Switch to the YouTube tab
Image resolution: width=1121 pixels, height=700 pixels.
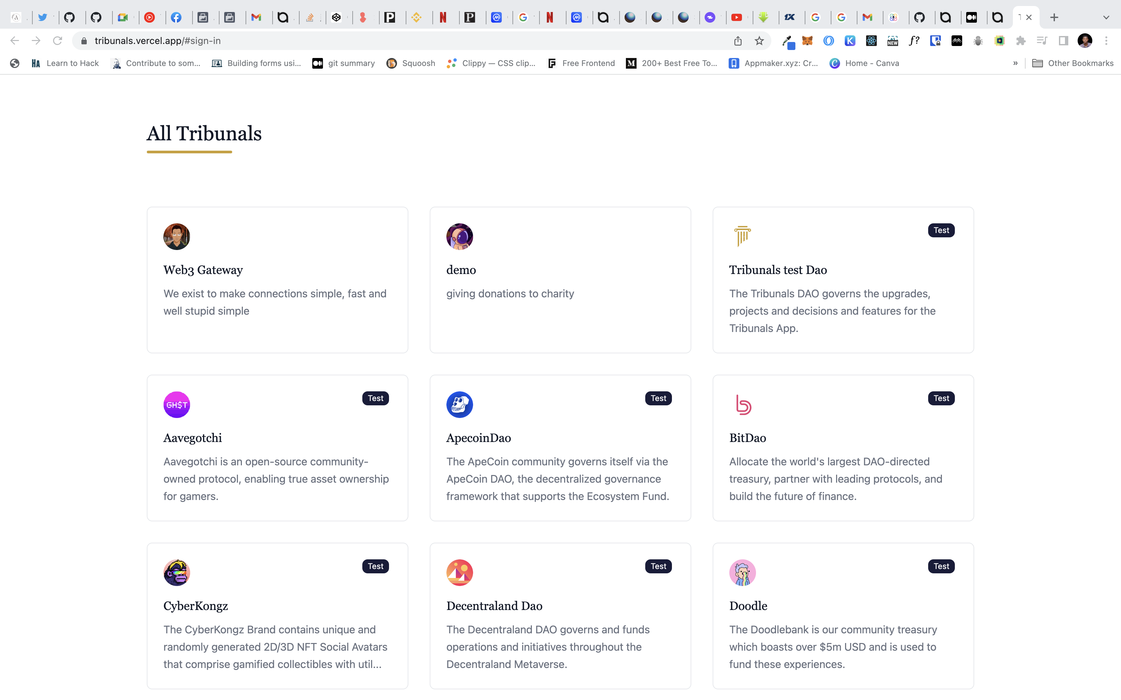pyautogui.click(x=737, y=18)
